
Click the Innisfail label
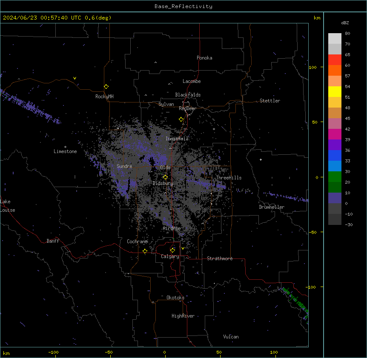[x=177, y=139]
